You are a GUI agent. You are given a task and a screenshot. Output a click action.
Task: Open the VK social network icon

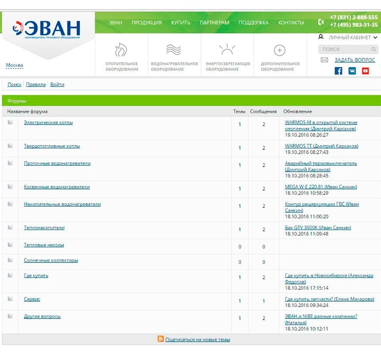coord(352,71)
